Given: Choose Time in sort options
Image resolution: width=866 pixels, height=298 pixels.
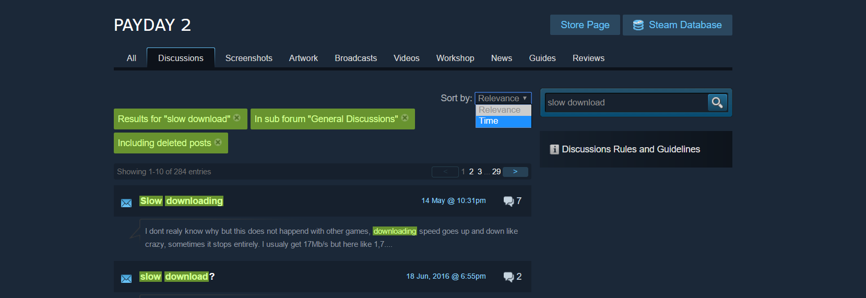Looking at the screenshot, I should 503,121.
